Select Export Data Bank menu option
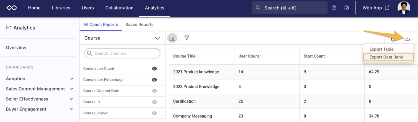 point(386,57)
